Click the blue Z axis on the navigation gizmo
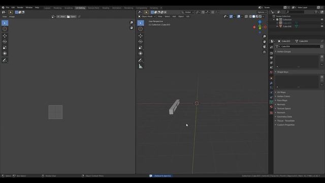This screenshot has height=183, width=325. pyautogui.click(x=260, y=21)
